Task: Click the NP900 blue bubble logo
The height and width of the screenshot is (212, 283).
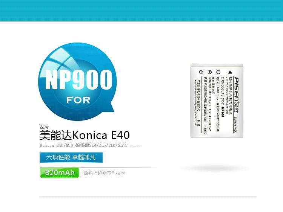Action: (77, 81)
